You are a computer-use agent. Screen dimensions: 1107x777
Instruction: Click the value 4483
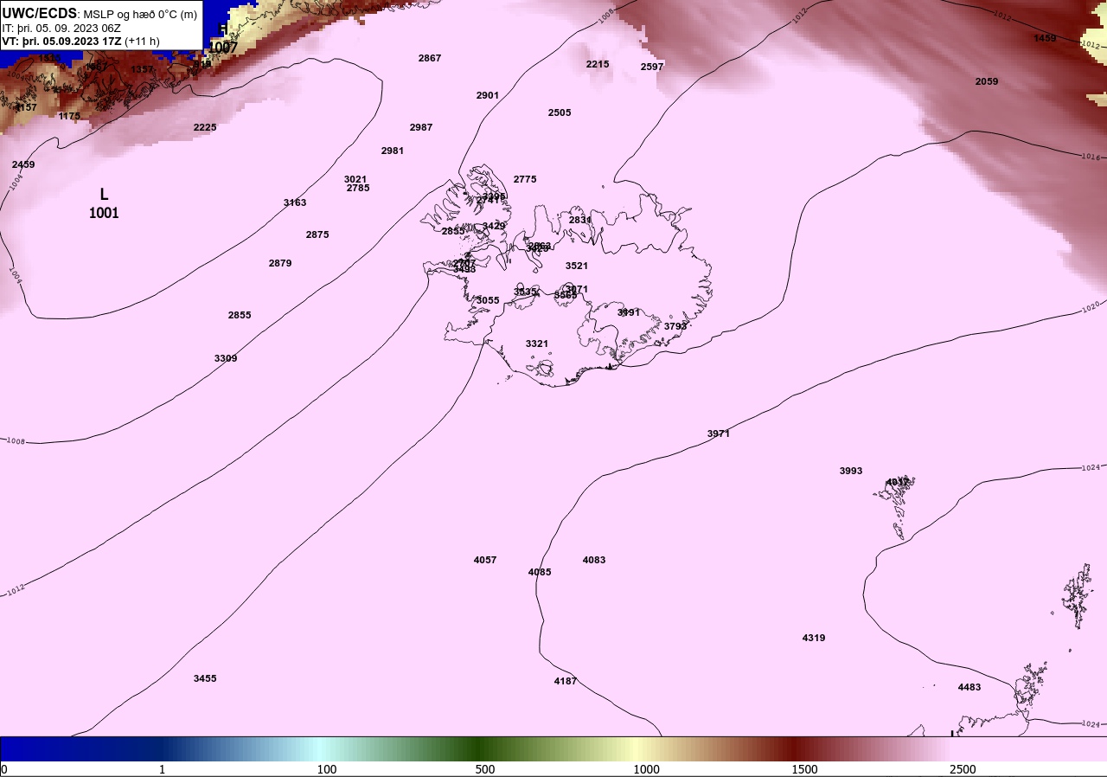pyautogui.click(x=969, y=687)
